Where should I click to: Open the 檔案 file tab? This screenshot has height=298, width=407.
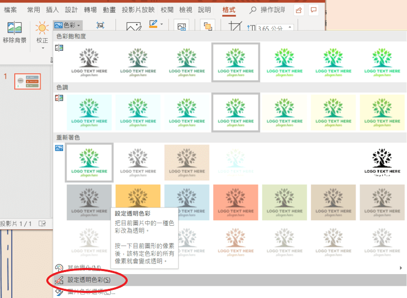pos(10,10)
